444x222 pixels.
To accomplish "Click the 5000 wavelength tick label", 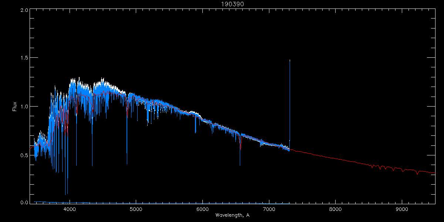I will [x=136, y=209].
